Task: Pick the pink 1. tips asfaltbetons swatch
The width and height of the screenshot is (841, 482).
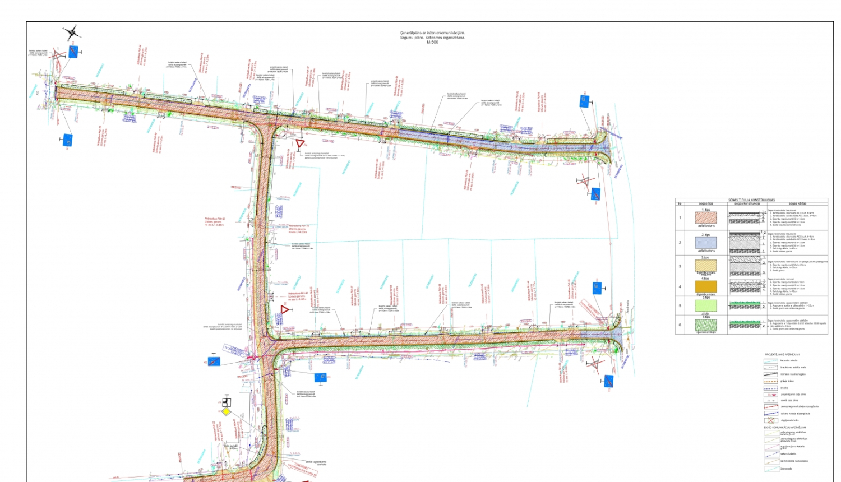Action: pyautogui.click(x=705, y=218)
